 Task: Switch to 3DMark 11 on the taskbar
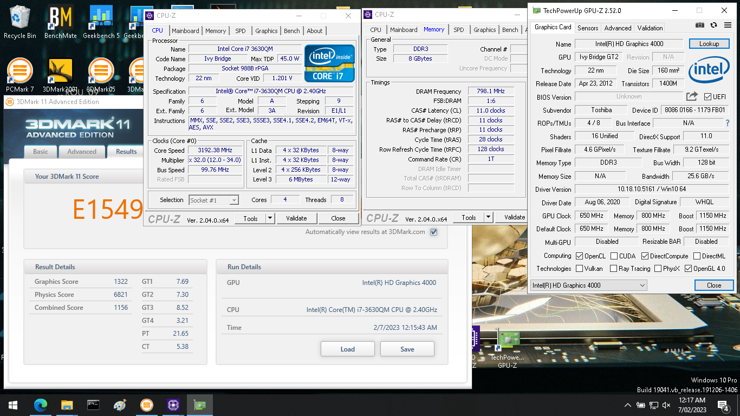tap(146, 405)
